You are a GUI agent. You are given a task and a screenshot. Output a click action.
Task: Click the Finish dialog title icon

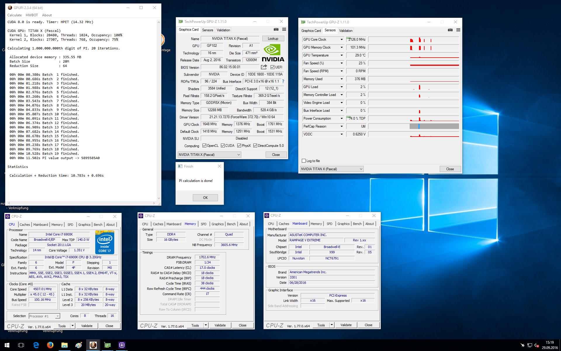point(180,166)
